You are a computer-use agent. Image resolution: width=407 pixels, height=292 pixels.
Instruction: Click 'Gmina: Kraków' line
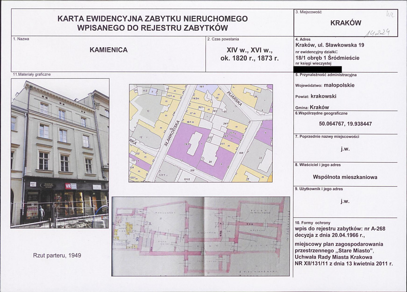312,107
